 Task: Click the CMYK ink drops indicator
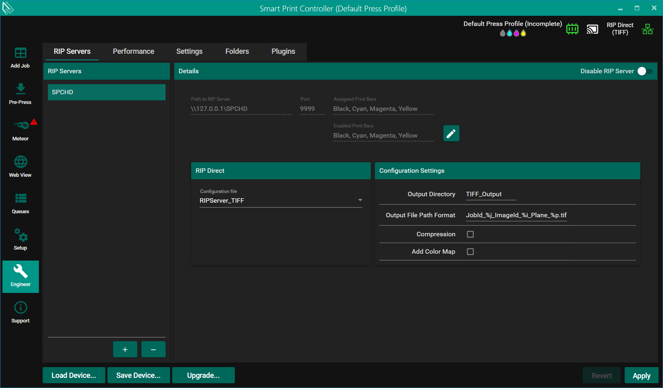click(512, 33)
